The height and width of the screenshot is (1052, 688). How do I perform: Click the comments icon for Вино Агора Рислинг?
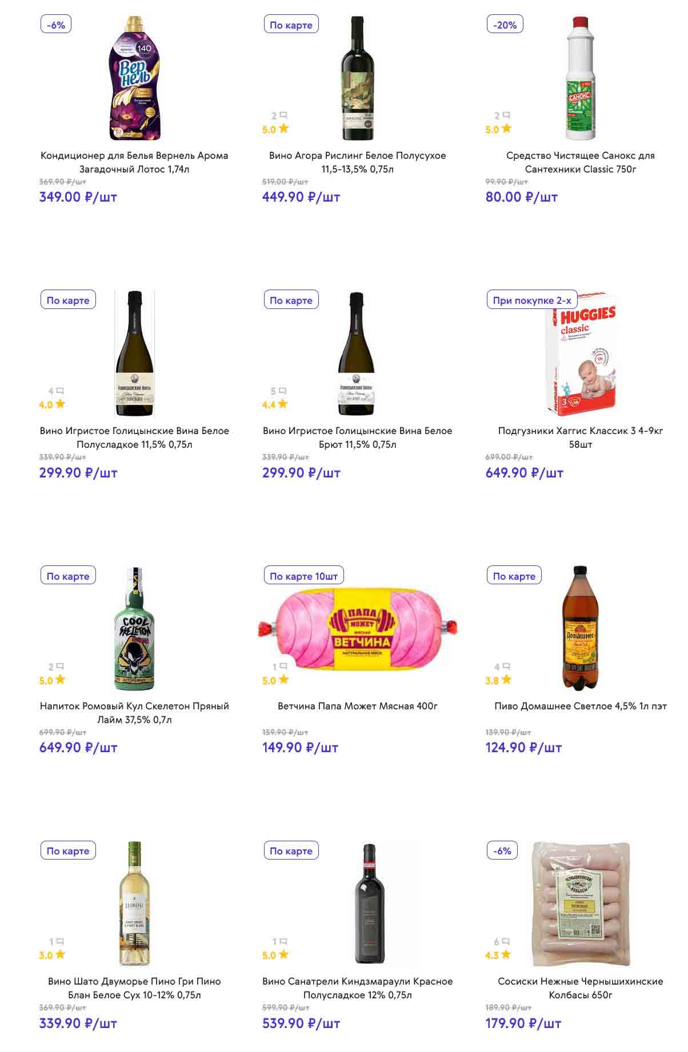click(x=278, y=116)
